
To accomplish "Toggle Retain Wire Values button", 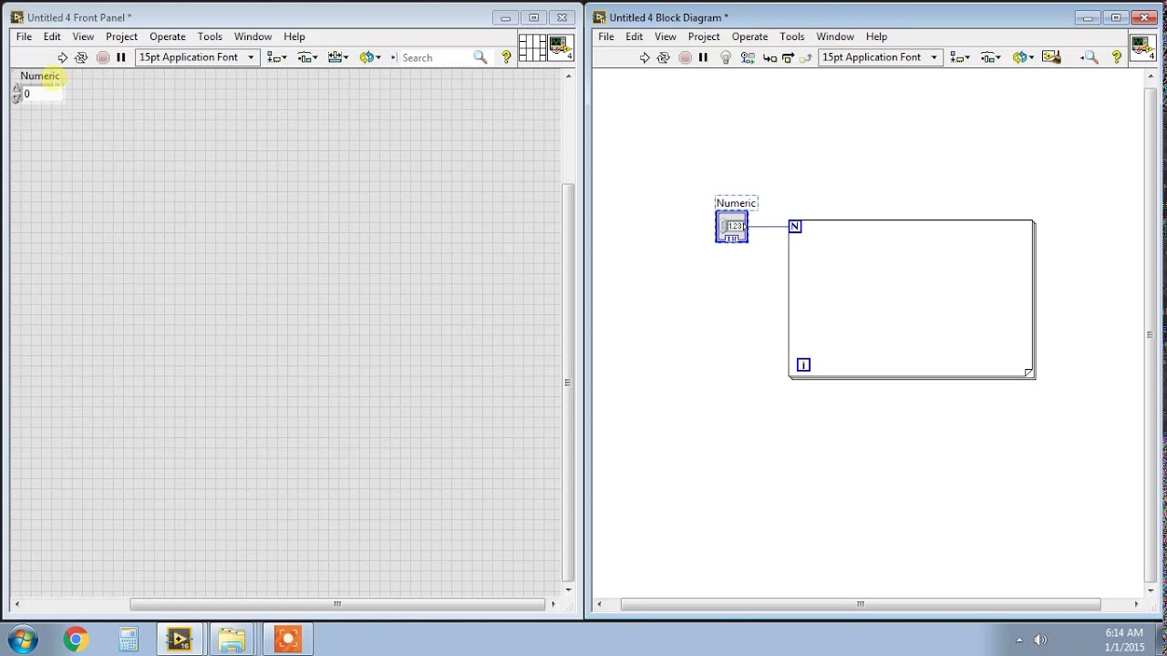I will point(748,57).
